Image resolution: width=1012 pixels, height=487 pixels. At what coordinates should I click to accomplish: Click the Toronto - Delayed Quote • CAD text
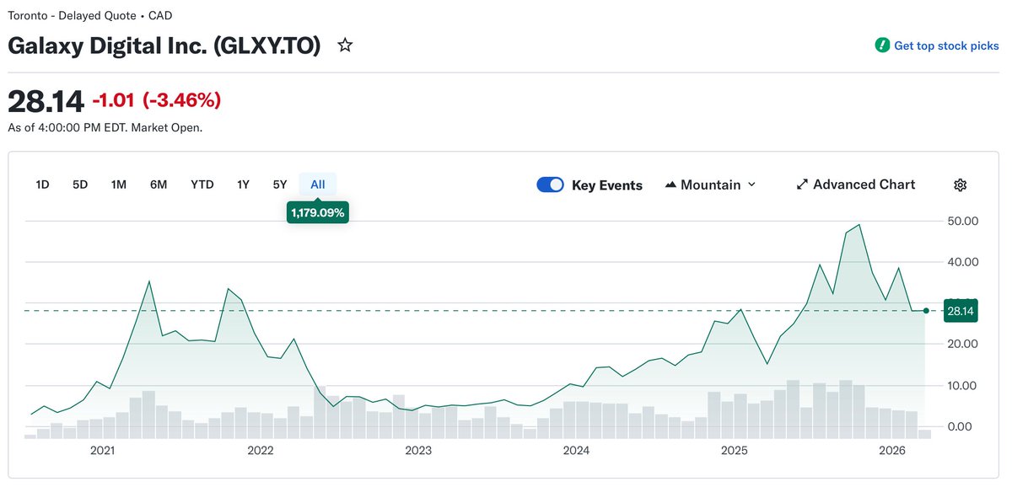pyautogui.click(x=90, y=15)
